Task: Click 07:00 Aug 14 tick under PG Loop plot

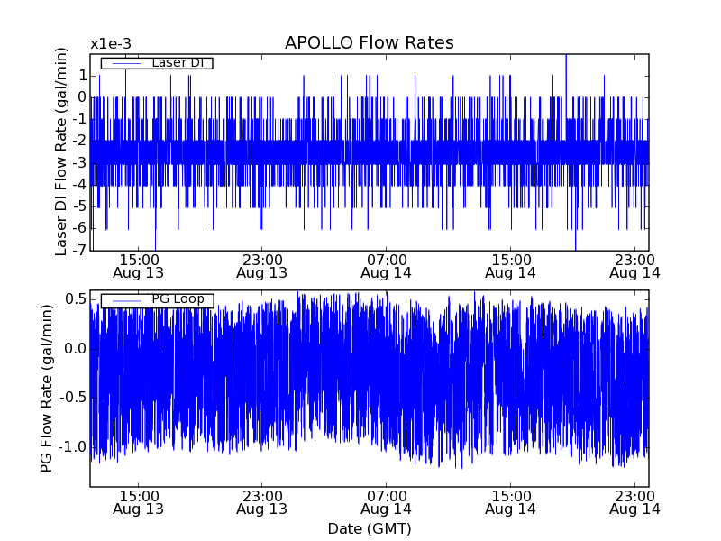Action: [x=386, y=501]
